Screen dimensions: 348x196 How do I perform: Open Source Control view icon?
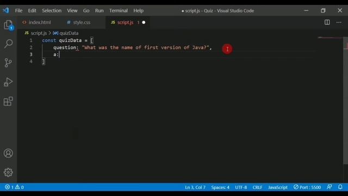(8, 63)
